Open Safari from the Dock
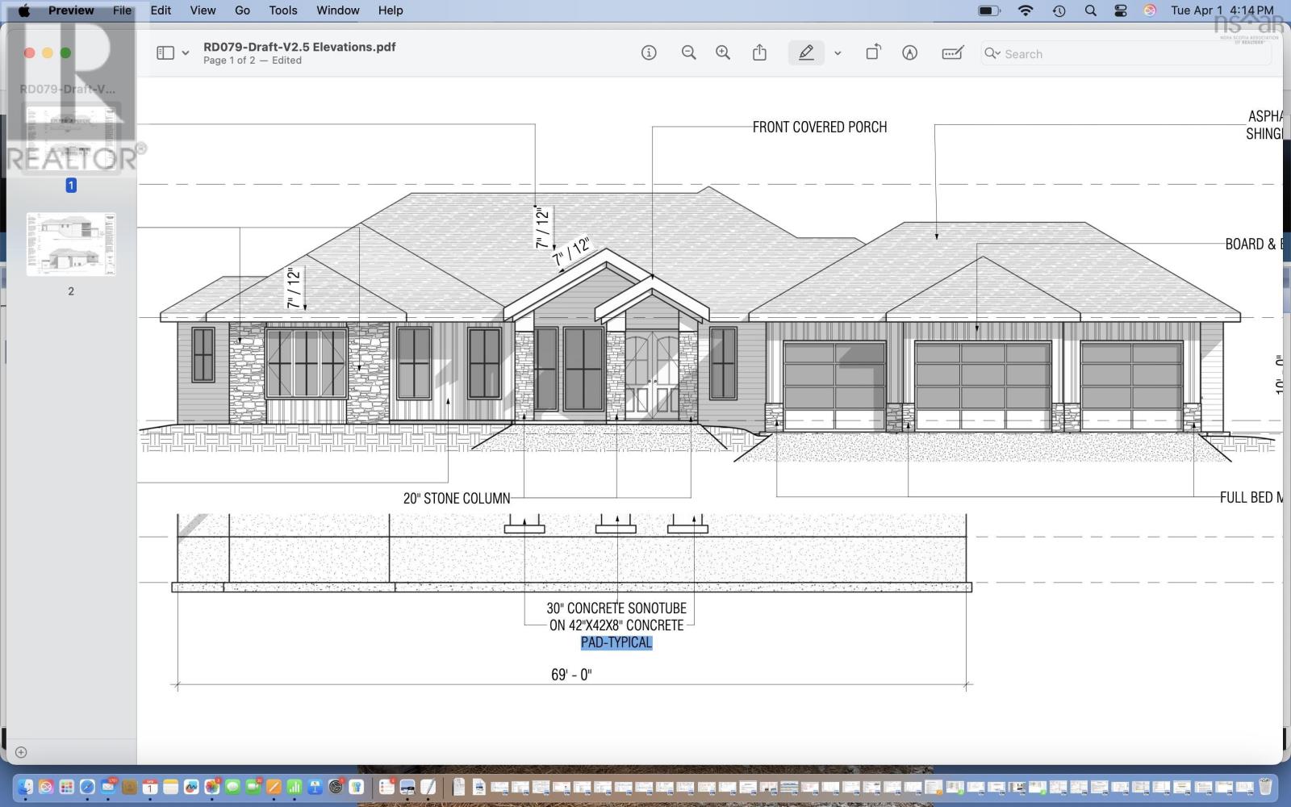Screen dimensions: 1291x807 tap(87, 786)
